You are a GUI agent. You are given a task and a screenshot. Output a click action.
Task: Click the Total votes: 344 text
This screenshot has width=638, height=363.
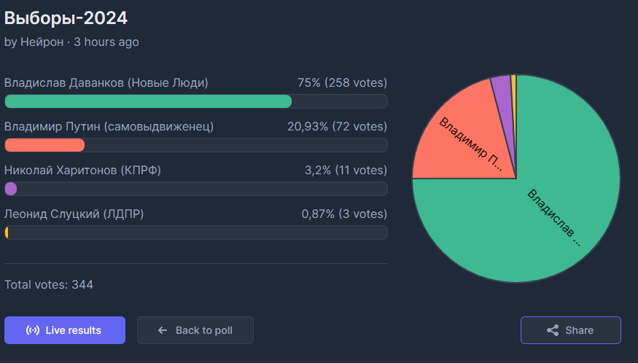(x=49, y=284)
